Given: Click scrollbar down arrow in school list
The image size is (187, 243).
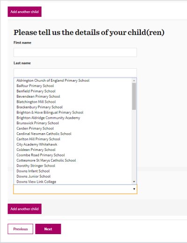Looking at the screenshot, I should point(134,182).
